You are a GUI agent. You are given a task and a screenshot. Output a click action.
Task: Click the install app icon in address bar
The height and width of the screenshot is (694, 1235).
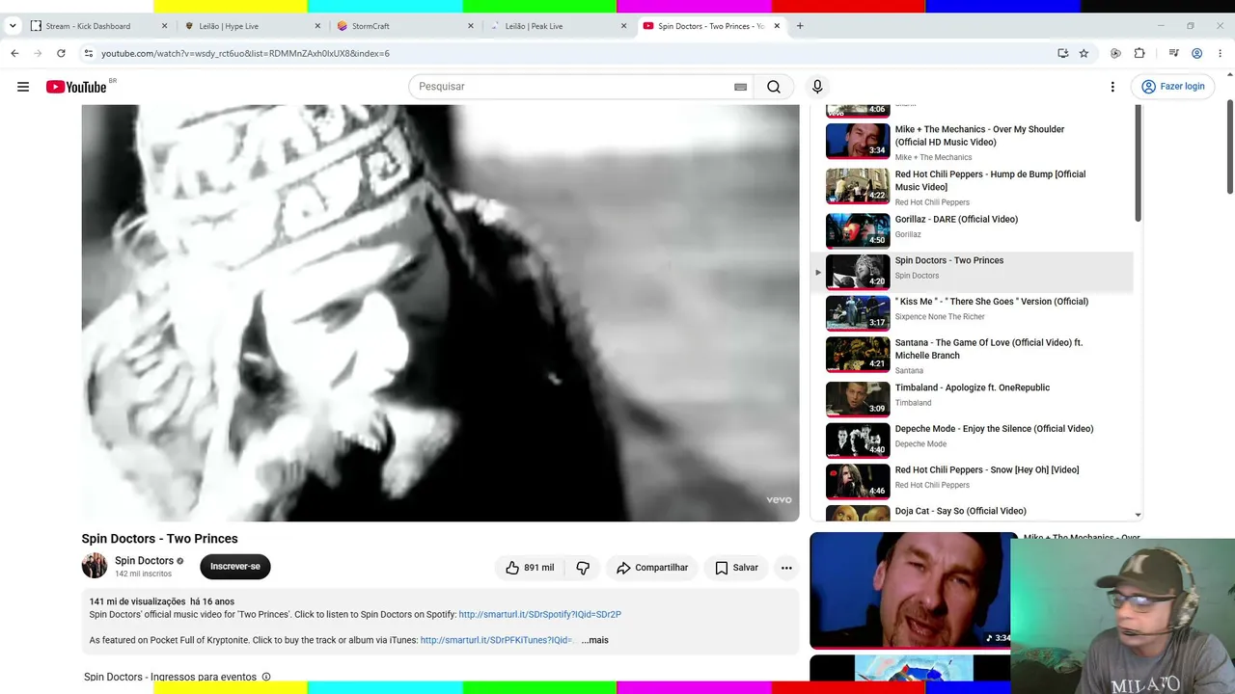pyautogui.click(x=1062, y=53)
